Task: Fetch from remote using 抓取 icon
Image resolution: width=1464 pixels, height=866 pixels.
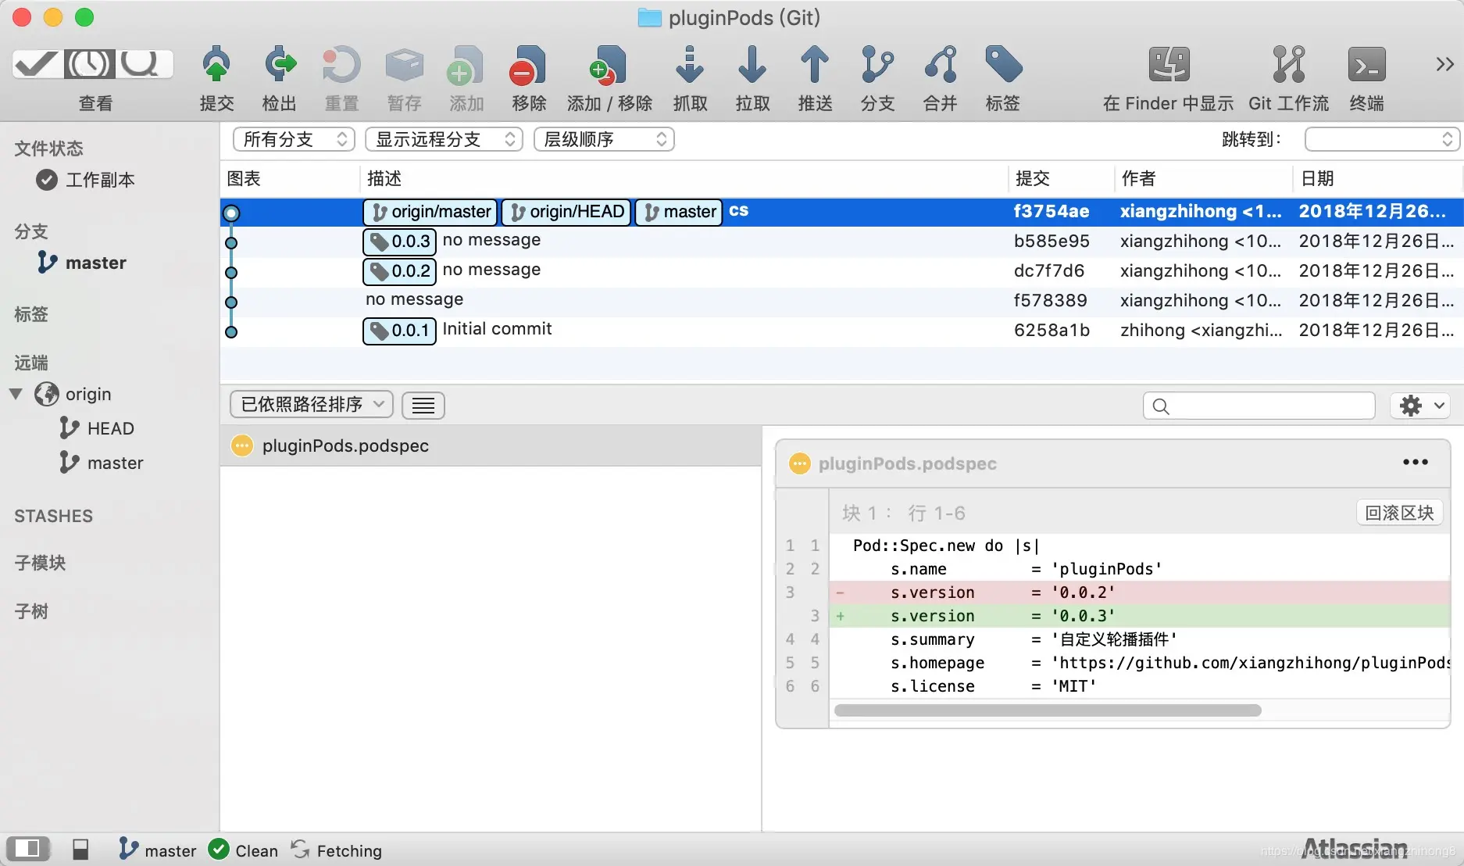Action: (690, 65)
